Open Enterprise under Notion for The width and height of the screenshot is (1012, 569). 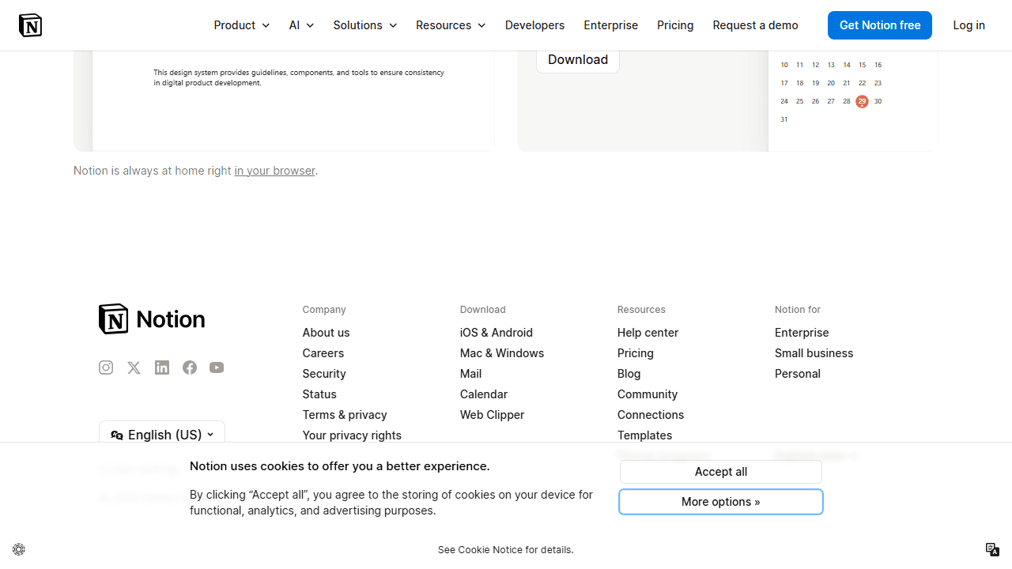coord(802,333)
